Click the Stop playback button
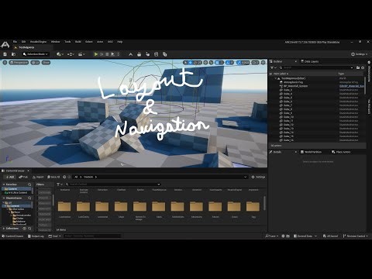The image size is (372, 279). (x=107, y=54)
